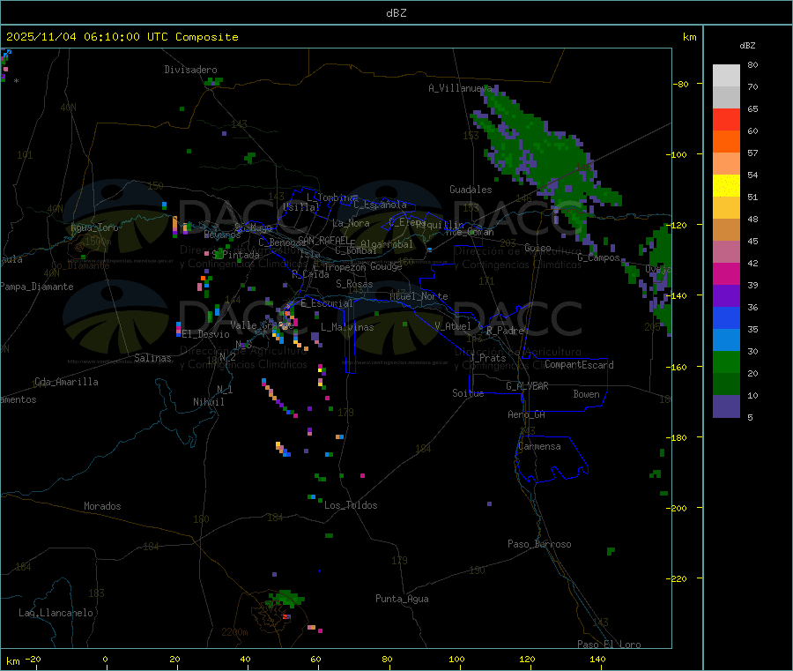Select the 'Bowen' place label
793x671 pixels.
(x=587, y=394)
